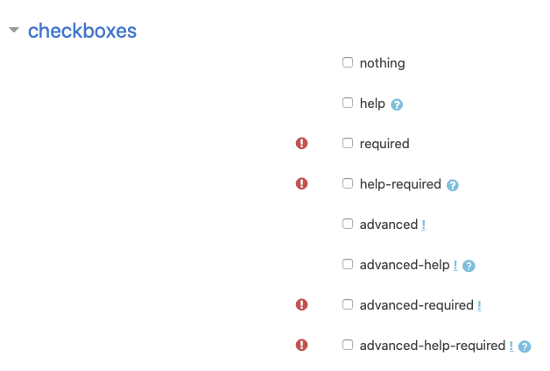The width and height of the screenshot is (550, 371).
Task: Tick the nothing checkbox
Action: (x=348, y=62)
